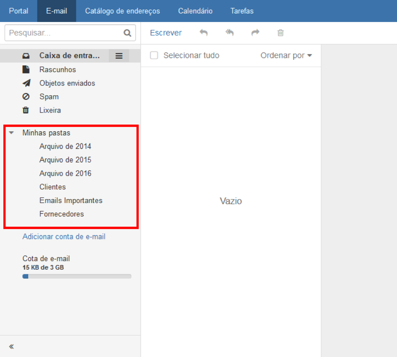Click the Delete trash icon in toolbar
The width and height of the screenshot is (397, 357).
tap(280, 33)
